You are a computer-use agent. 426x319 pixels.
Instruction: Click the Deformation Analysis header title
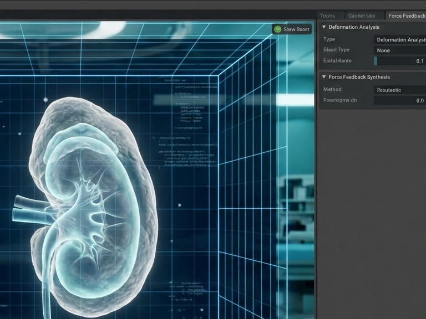tap(354, 27)
